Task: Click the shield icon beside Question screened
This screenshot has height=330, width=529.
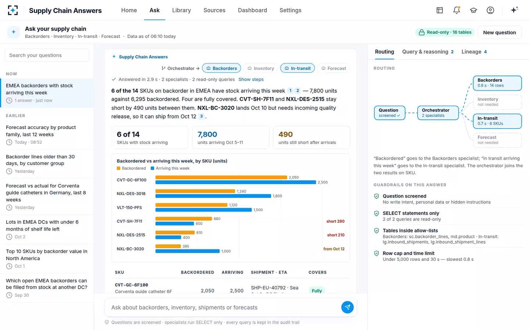Action: click(x=377, y=196)
